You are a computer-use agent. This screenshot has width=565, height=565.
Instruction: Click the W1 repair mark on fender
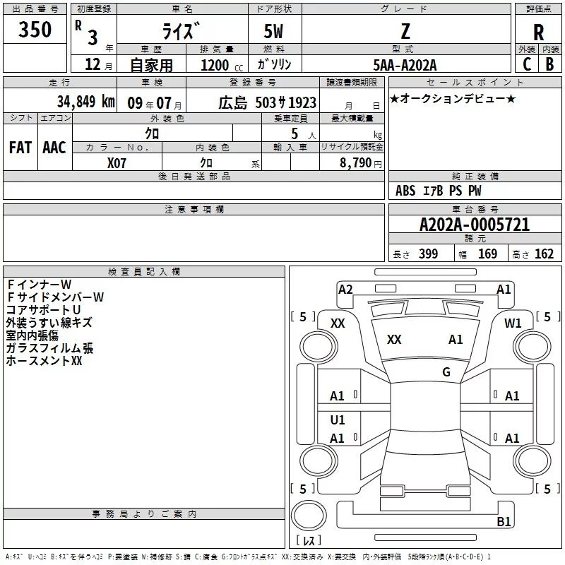tap(513, 323)
